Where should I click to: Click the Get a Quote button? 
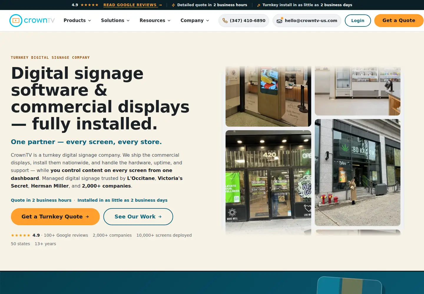click(x=399, y=21)
